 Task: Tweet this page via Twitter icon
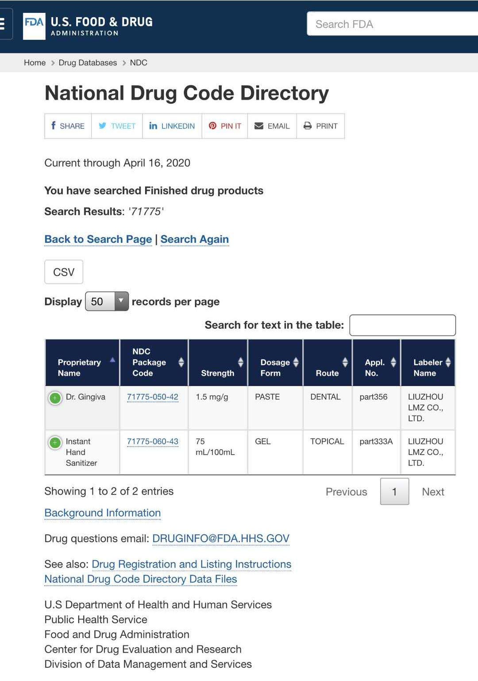point(117,126)
